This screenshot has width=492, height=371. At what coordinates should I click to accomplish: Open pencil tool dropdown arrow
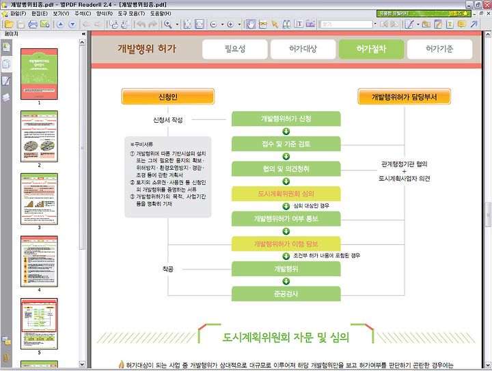pyautogui.click(x=418, y=24)
